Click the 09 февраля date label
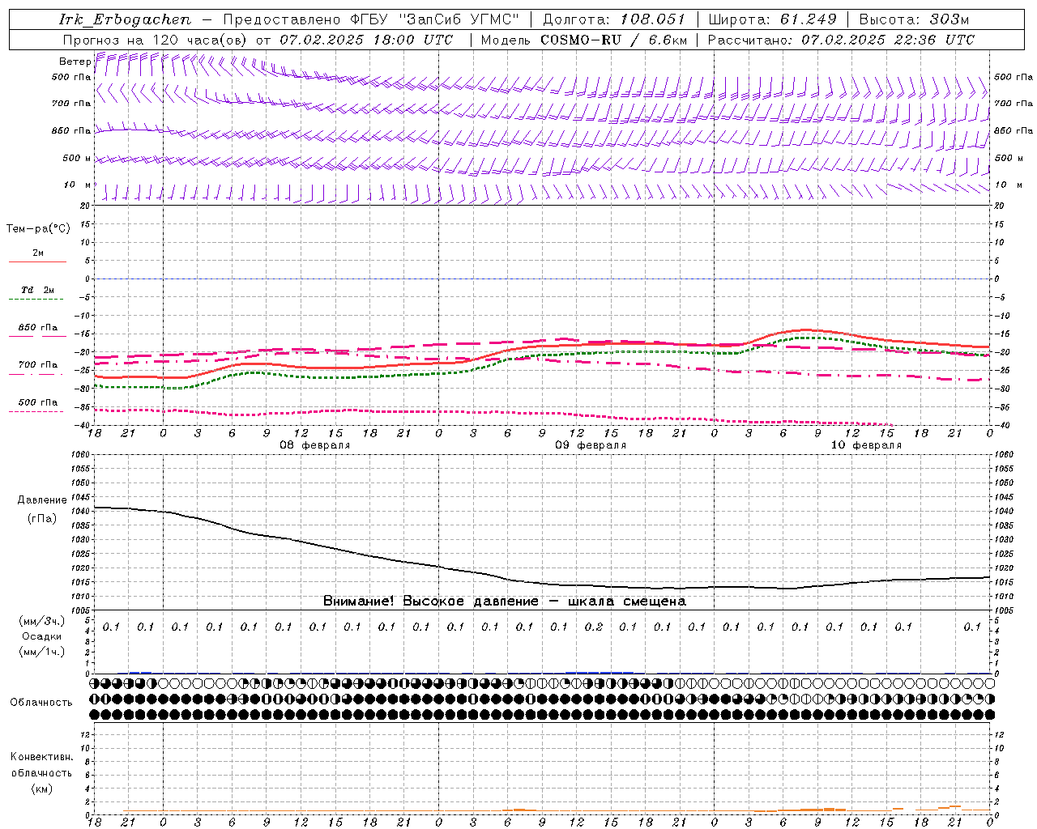The width and height of the screenshot is (1037, 829). 590,445
